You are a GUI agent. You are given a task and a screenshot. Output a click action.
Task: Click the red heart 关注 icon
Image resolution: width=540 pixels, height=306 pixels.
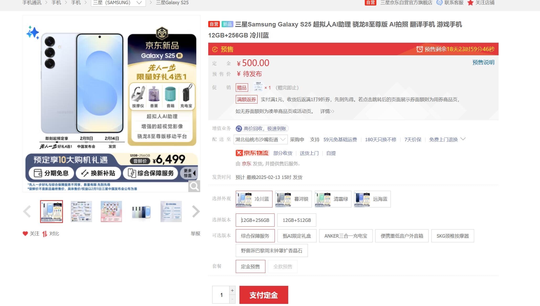[25, 233]
